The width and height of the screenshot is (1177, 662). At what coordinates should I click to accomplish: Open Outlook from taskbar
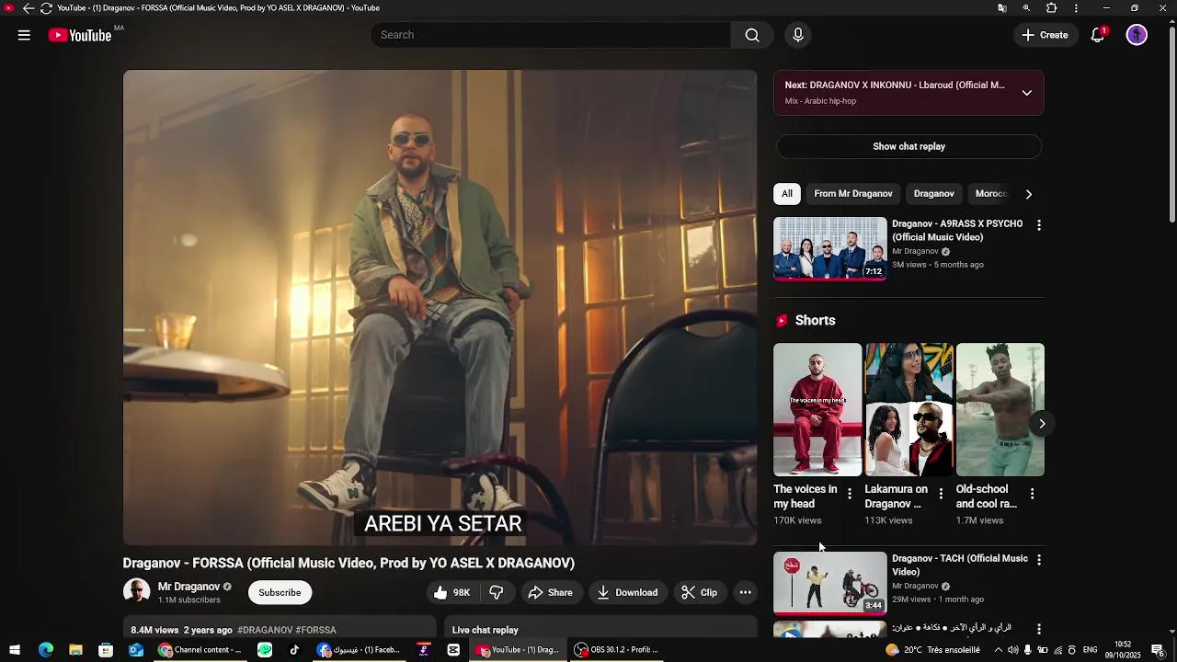pyautogui.click(x=136, y=650)
